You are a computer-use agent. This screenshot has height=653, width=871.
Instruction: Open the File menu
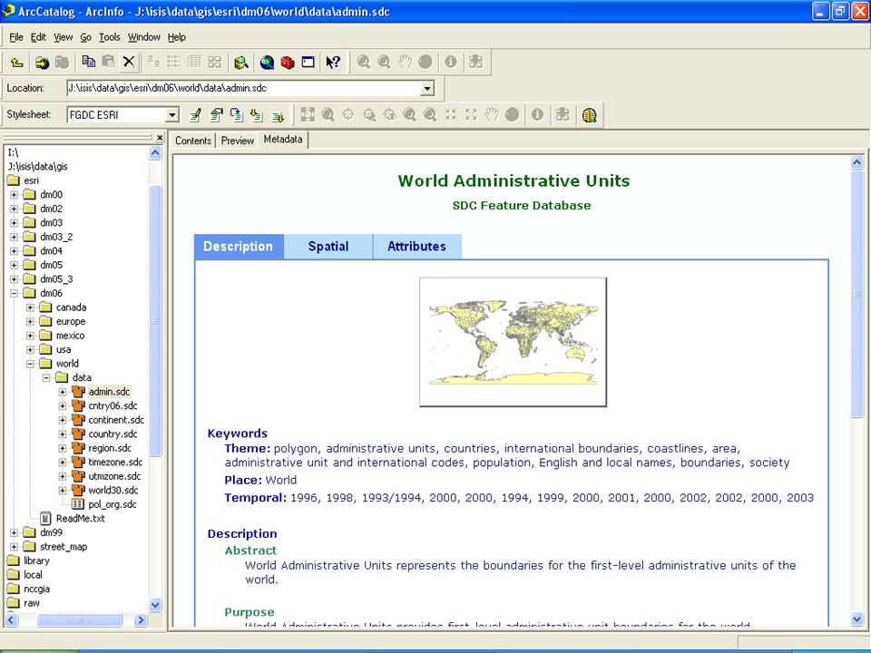pyautogui.click(x=16, y=37)
